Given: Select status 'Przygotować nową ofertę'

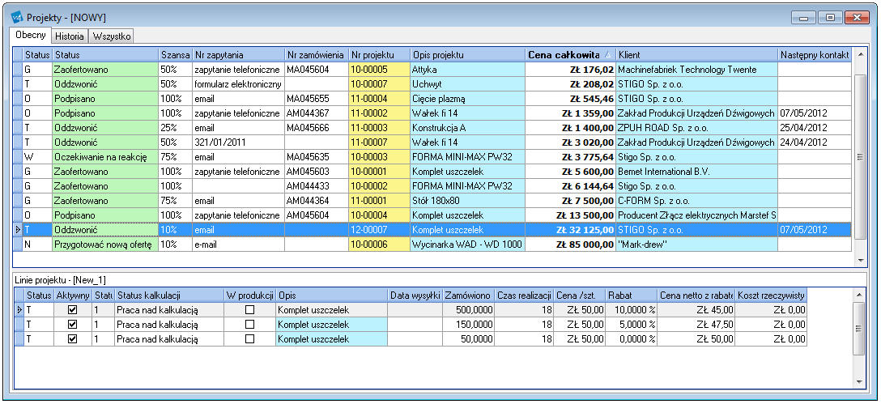Looking at the screenshot, I should (x=105, y=245).
